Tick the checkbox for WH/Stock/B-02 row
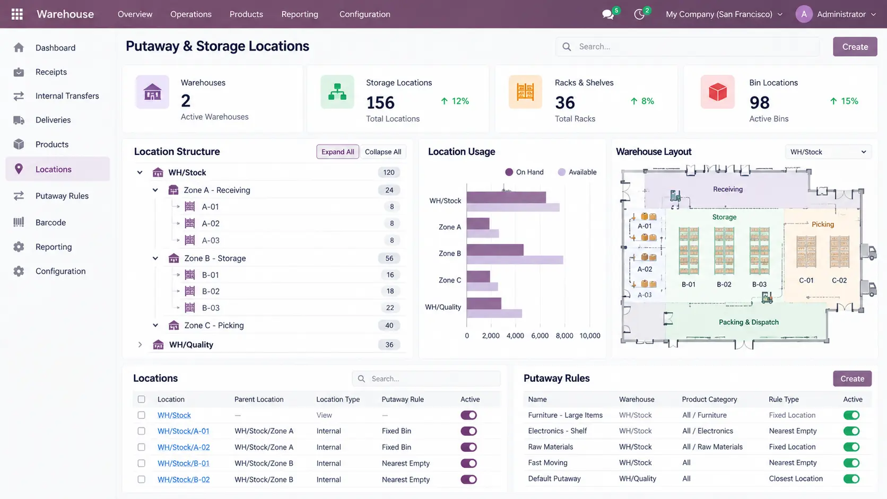The height and width of the screenshot is (499, 887). (x=141, y=479)
